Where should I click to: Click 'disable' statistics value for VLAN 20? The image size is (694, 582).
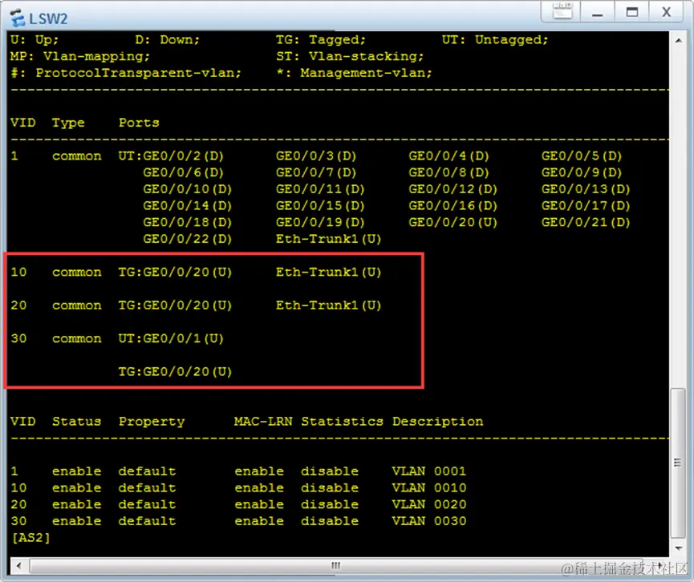(330, 504)
